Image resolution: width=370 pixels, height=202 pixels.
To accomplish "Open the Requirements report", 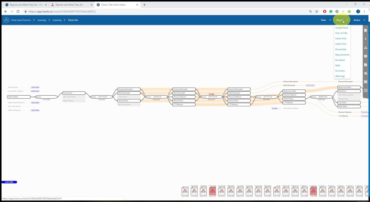I will pos(342,55).
